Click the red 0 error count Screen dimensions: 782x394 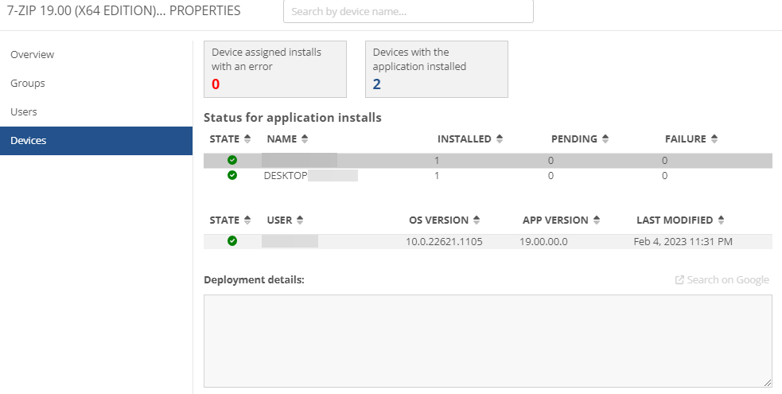click(x=216, y=84)
